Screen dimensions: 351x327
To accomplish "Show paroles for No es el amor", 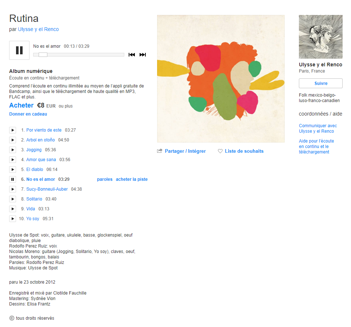I will tap(105, 179).
